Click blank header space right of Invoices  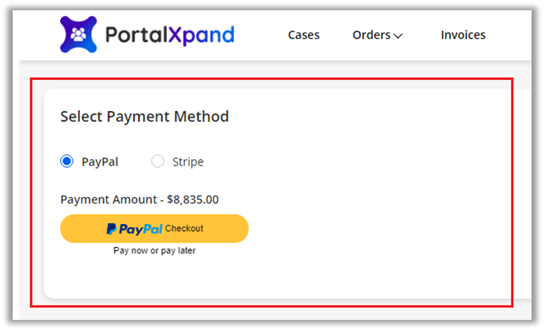coord(510,35)
